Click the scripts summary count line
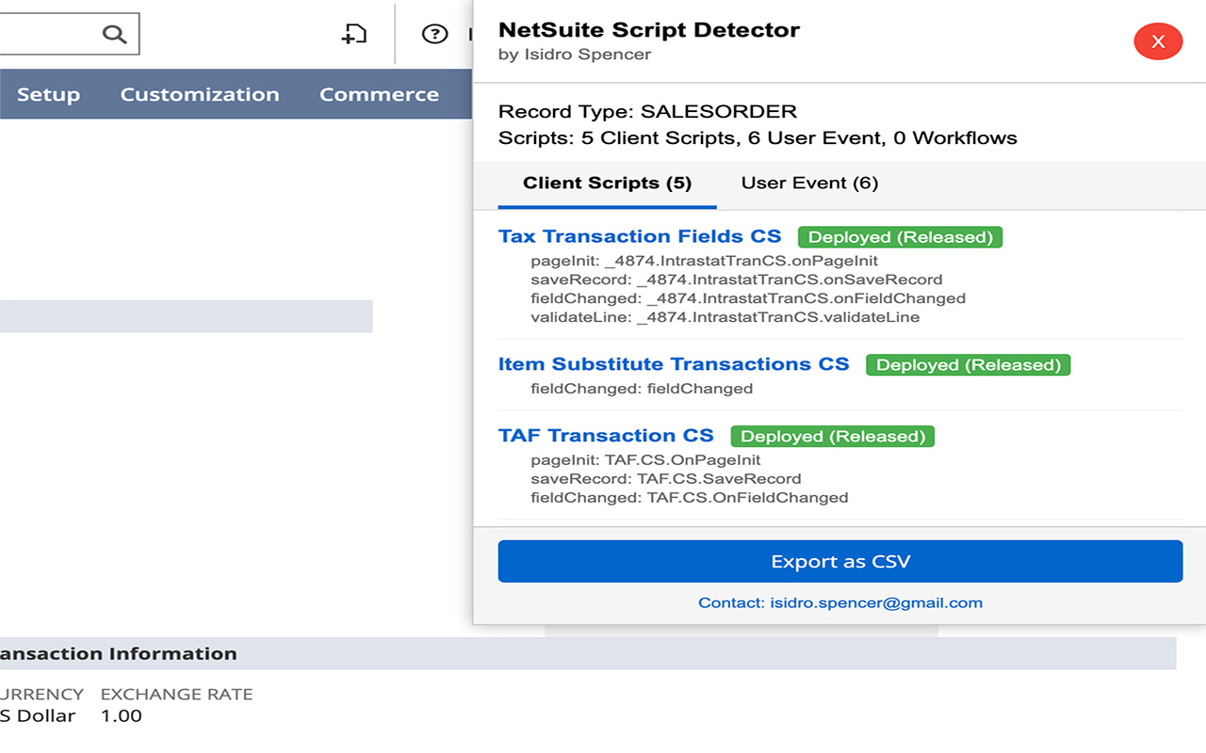The width and height of the screenshot is (1206, 753). [758, 138]
